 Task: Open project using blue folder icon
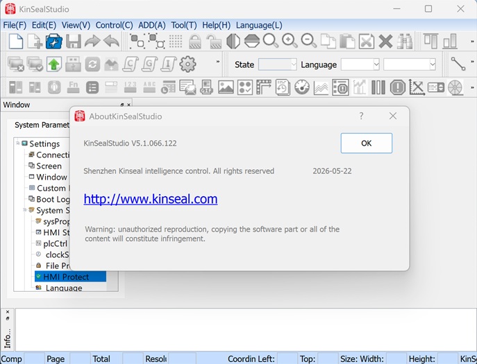(54, 42)
